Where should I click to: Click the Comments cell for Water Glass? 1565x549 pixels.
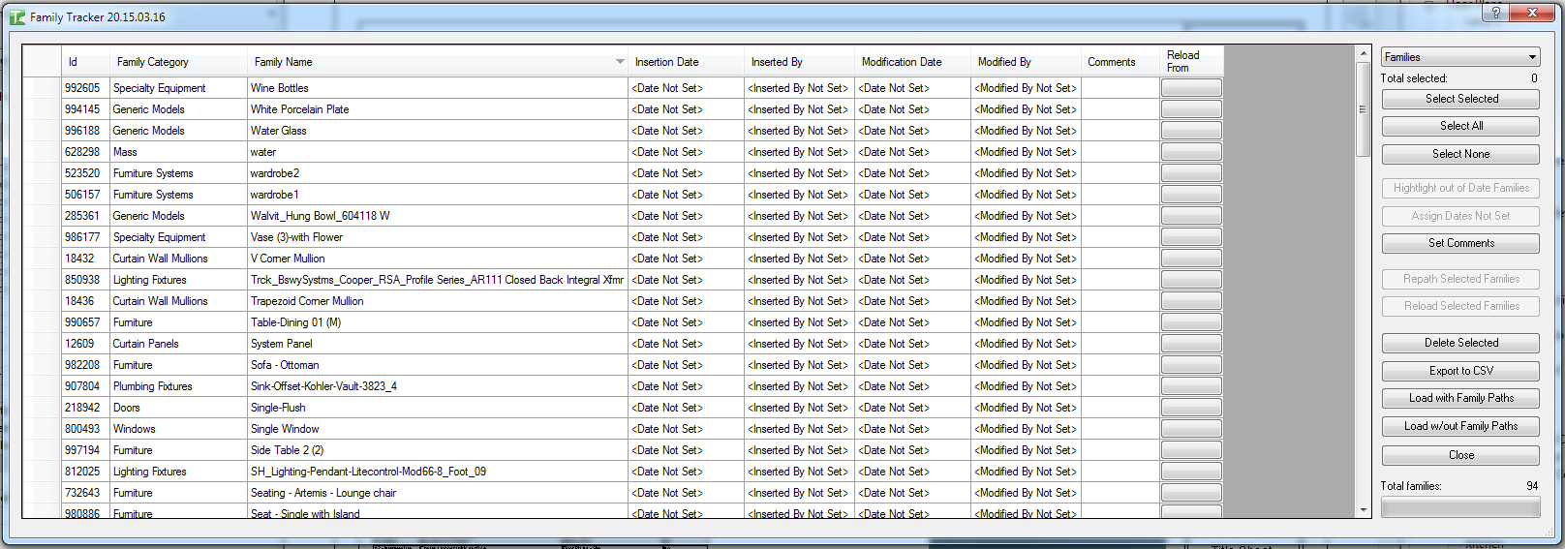1120,131
